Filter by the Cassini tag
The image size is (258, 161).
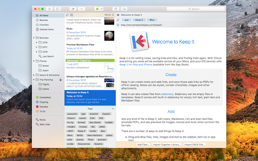[x=106, y=114]
